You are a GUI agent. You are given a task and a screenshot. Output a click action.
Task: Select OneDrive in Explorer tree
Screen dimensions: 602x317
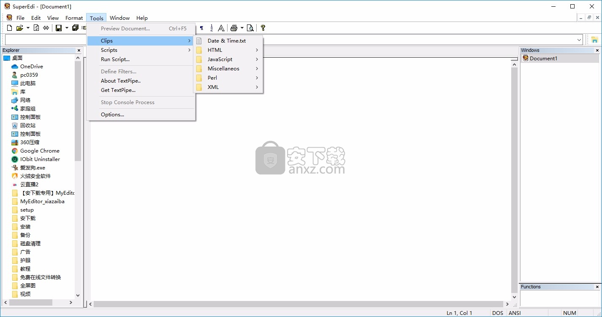click(32, 66)
